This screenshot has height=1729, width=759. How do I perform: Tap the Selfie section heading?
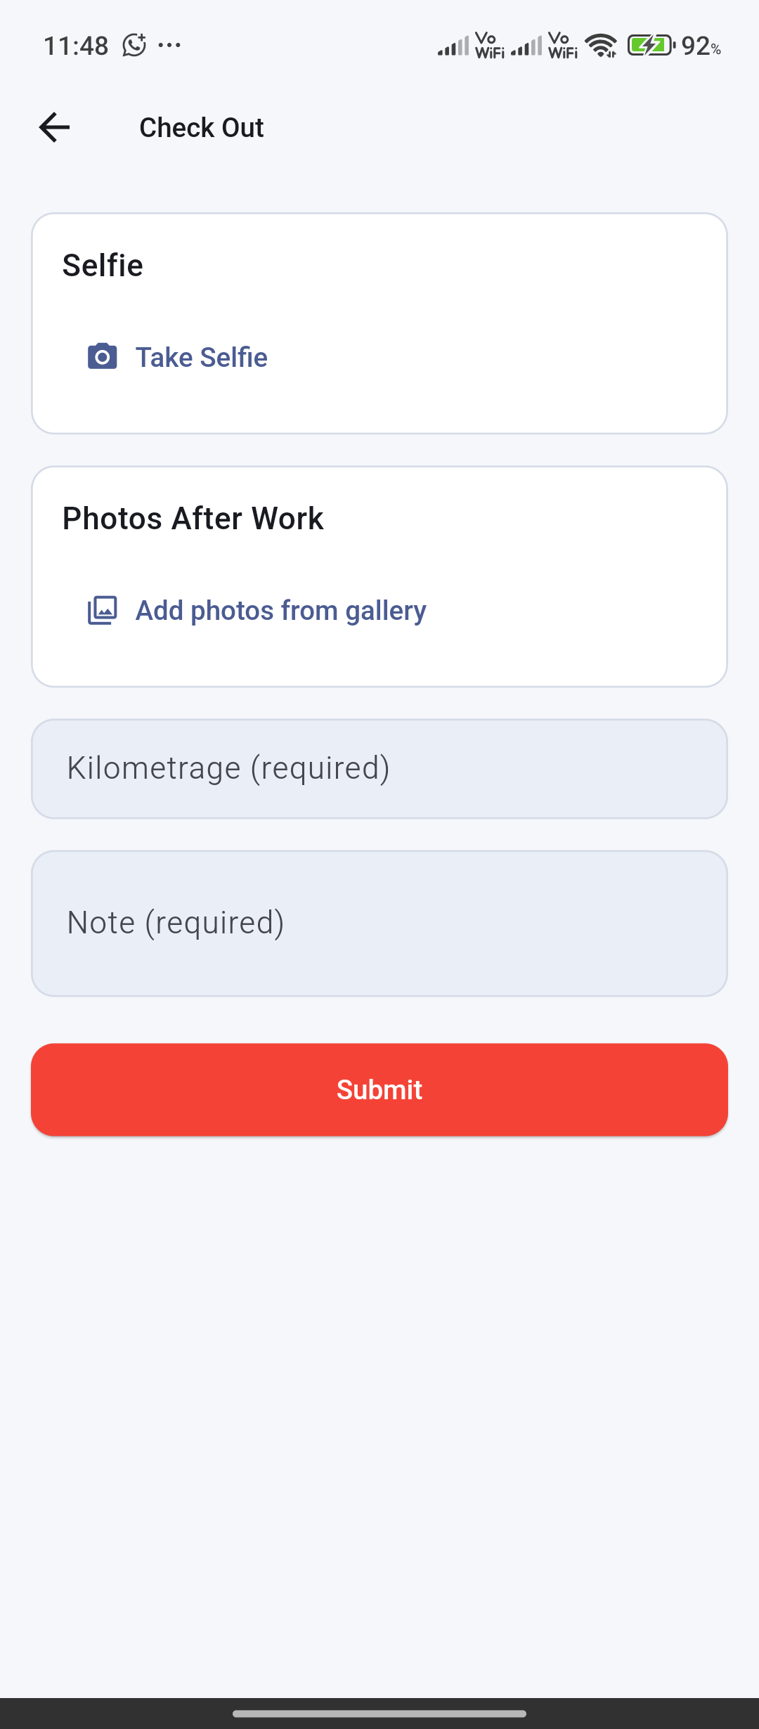103,266
